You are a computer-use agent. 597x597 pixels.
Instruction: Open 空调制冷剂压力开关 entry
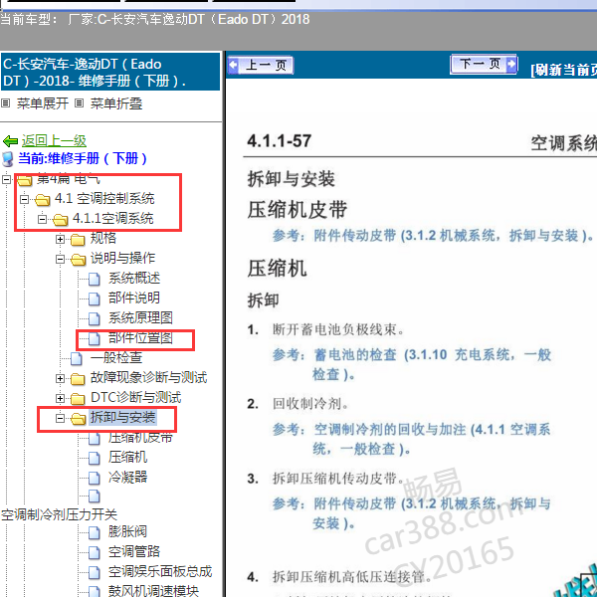pos(59,515)
